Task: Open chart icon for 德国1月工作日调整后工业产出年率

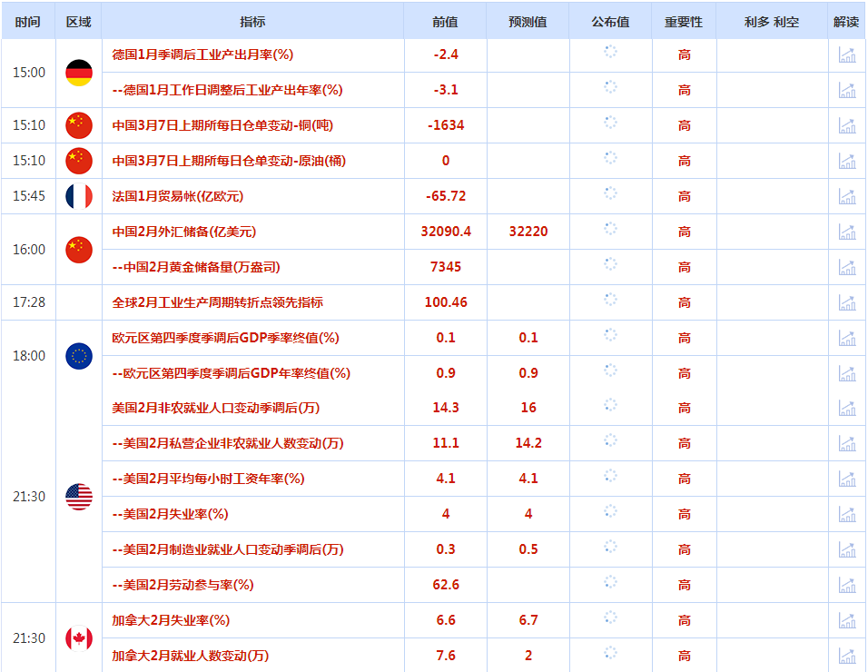Action: (847, 90)
